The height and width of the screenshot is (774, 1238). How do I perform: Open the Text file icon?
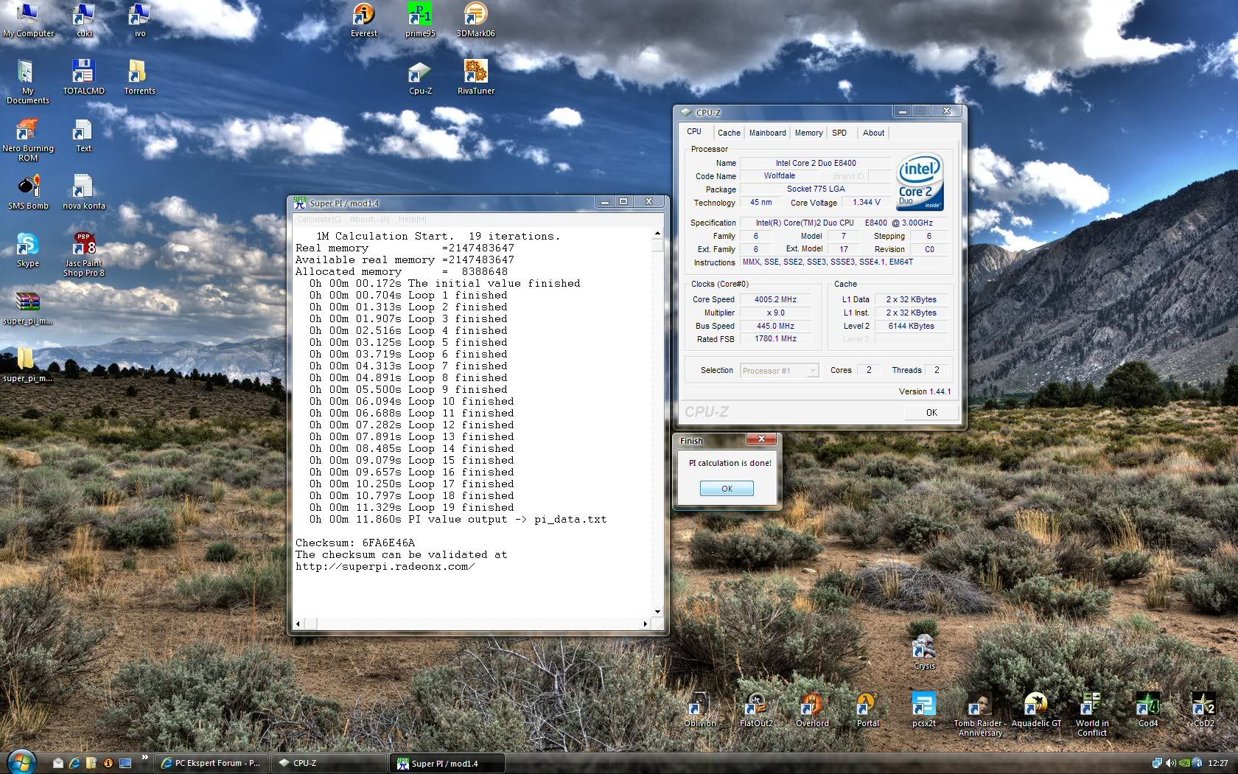pyautogui.click(x=83, y=136)
